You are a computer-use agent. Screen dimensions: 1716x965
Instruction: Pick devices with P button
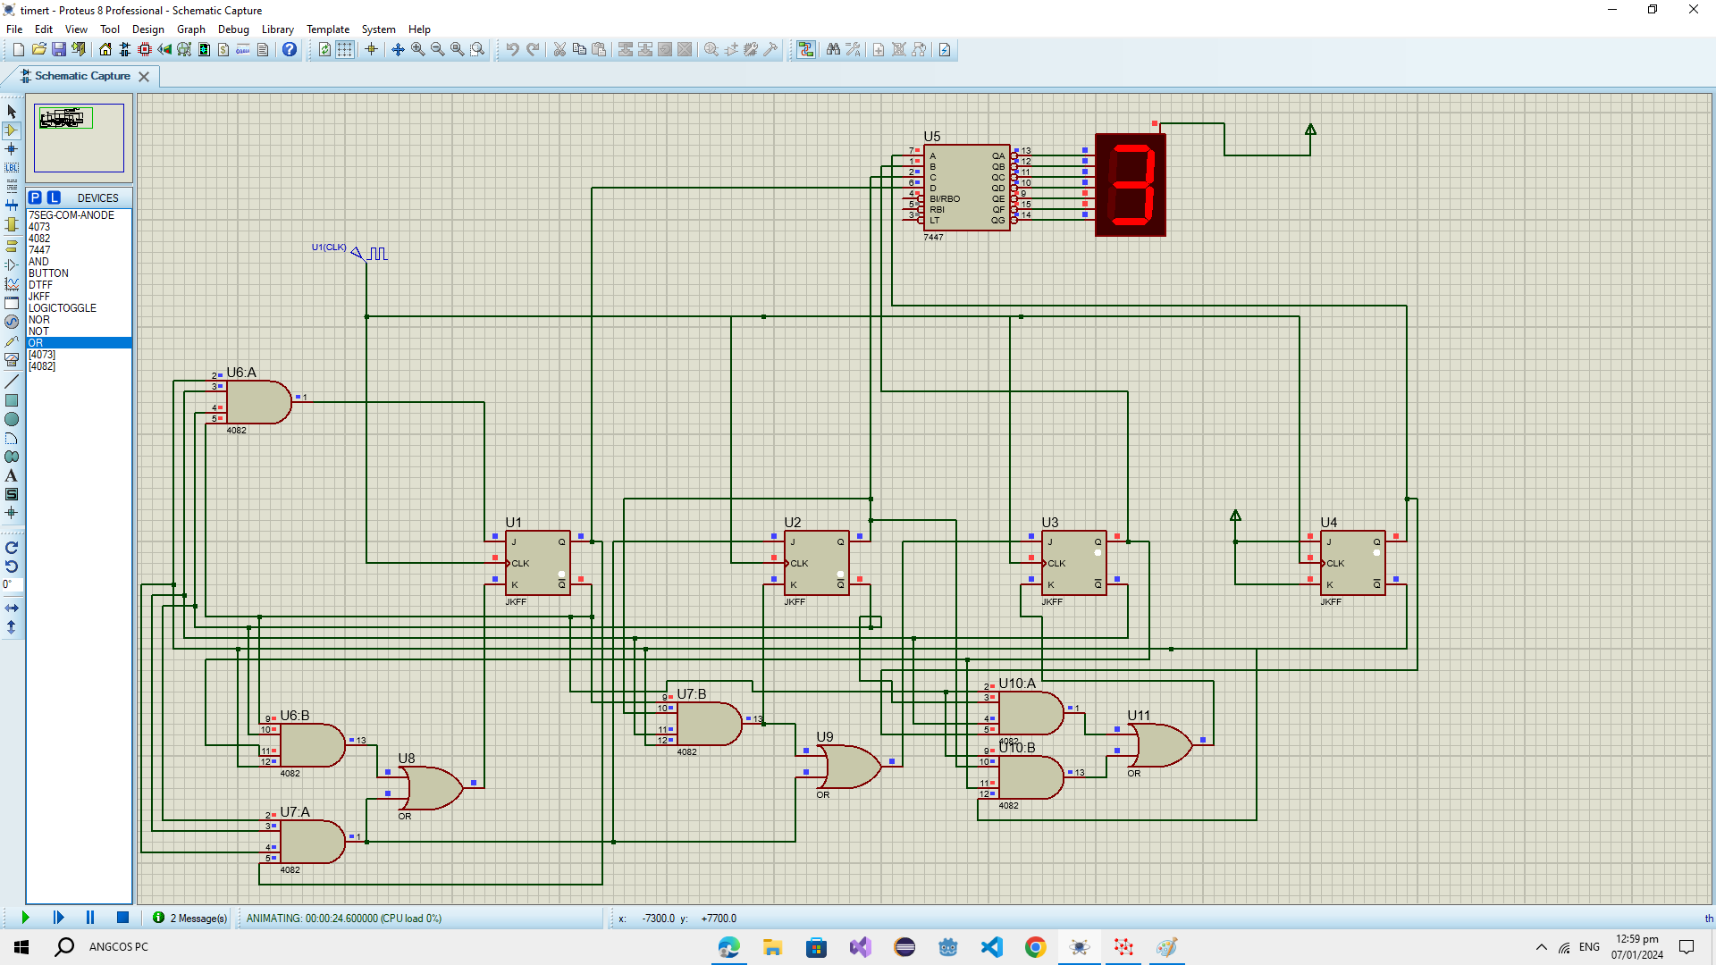click(x=35, y=197)
